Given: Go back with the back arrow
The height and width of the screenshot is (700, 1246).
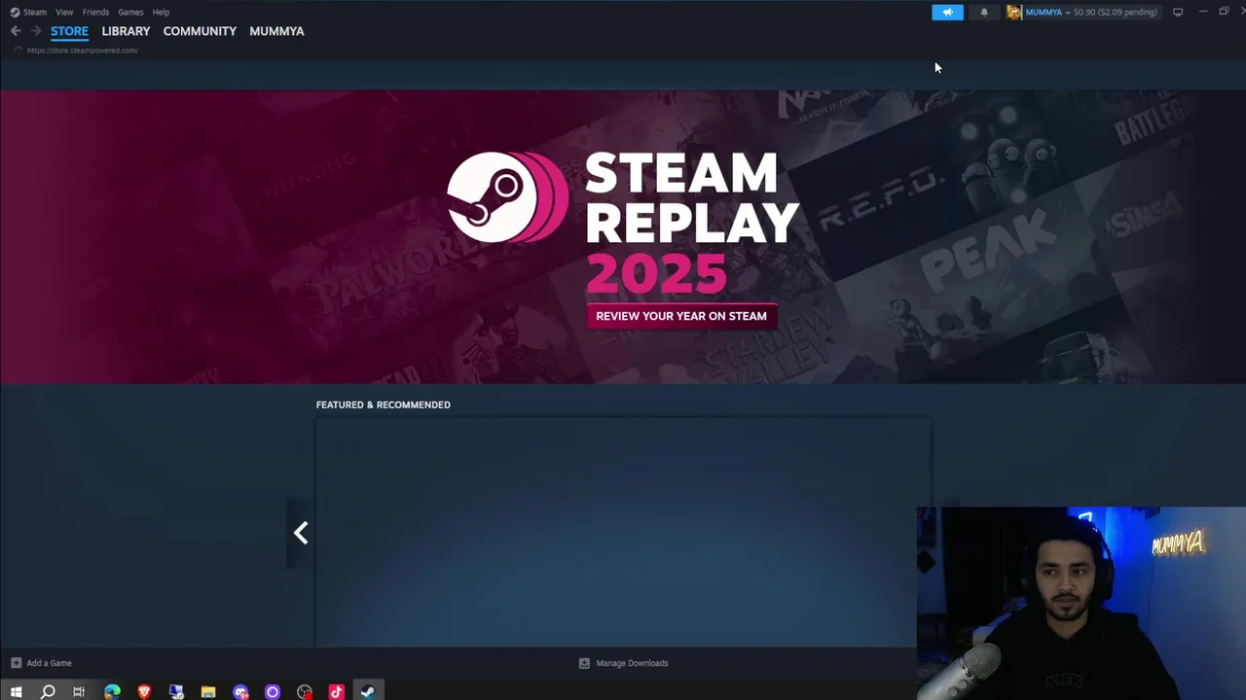Looking at the screenshot, I should point(16,31).
